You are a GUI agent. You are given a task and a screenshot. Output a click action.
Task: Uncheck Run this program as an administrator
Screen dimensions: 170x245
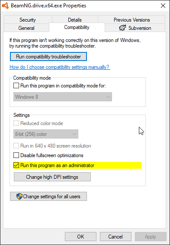(16, 165)
